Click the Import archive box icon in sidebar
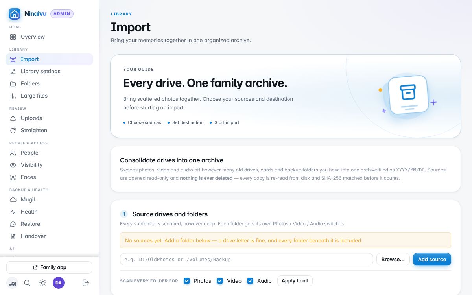The width and height of the screenshot is (472, 295). click(x=13, y=59)
